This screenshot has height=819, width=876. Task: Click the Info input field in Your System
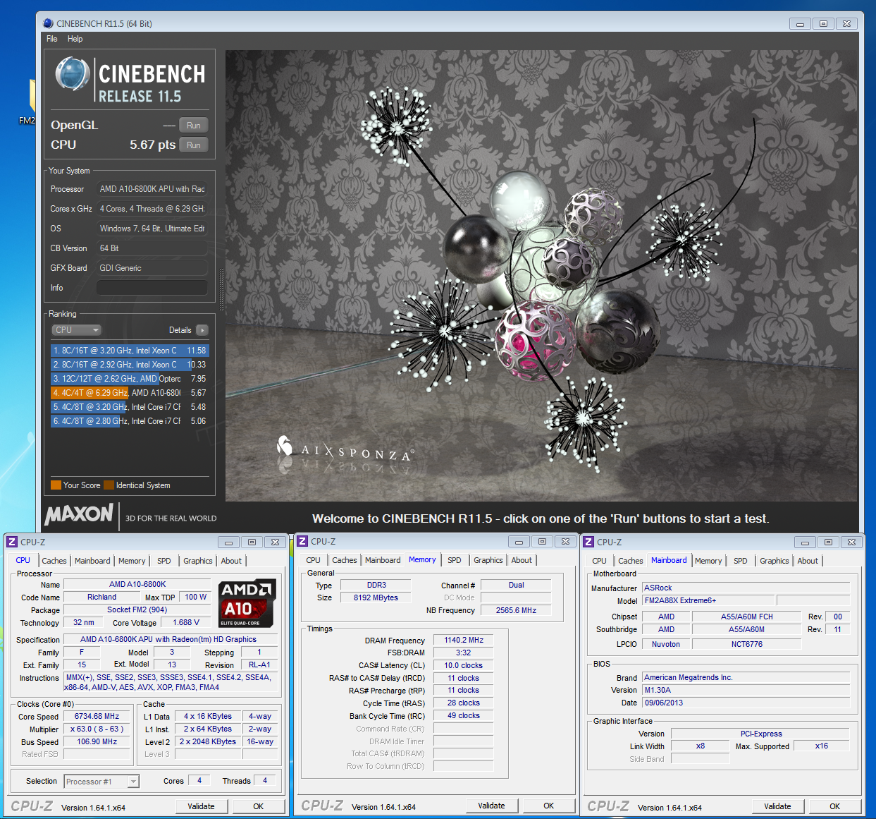[152, 288]
